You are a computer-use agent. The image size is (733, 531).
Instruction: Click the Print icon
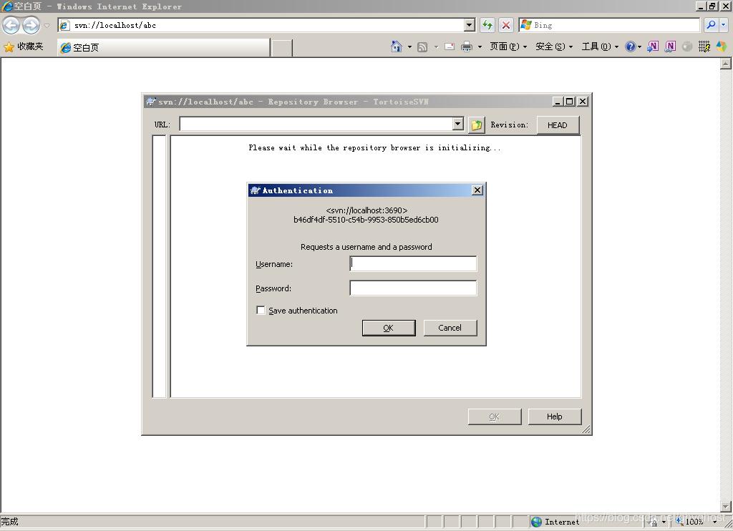coord(467,47)
